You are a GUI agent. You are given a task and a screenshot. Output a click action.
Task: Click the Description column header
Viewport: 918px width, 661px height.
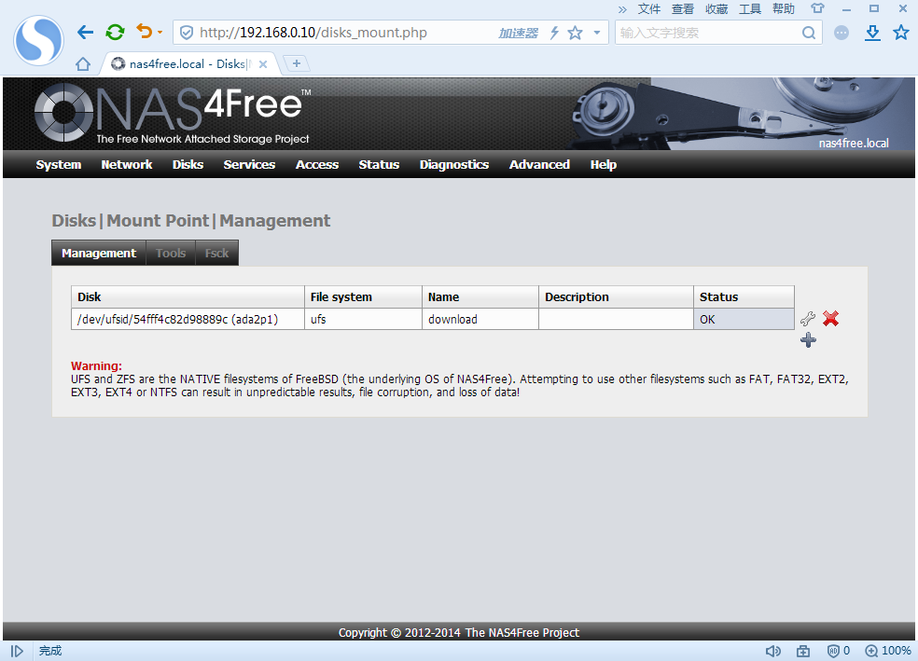pyautogui.click(x=616, y=297)
